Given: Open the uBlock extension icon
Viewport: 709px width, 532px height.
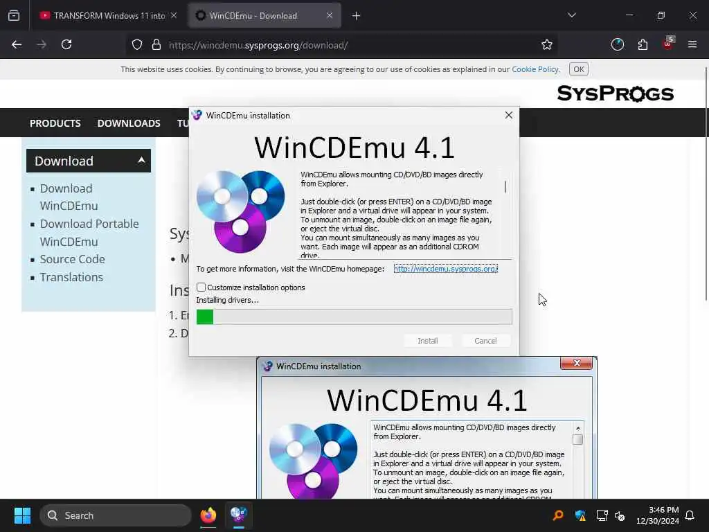Looking at the screenshot, I should pyautogui.click(x=668, y=44).
